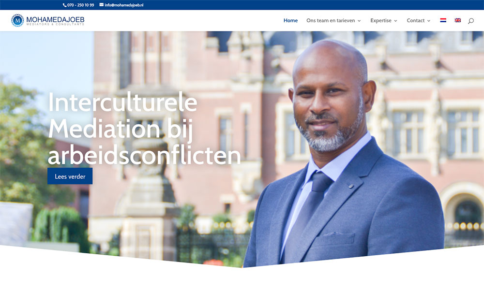Click the round M logo emblem
Image resolution: width=484 pixels, height=292 pixels.
(17, 20)
